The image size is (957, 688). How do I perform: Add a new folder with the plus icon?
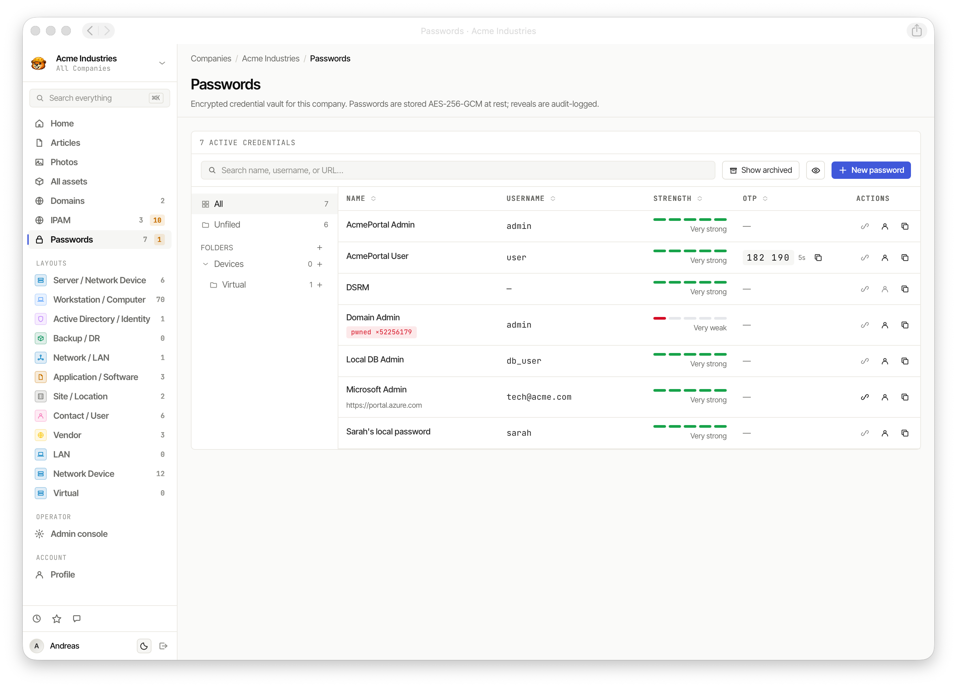click(319, 248)
